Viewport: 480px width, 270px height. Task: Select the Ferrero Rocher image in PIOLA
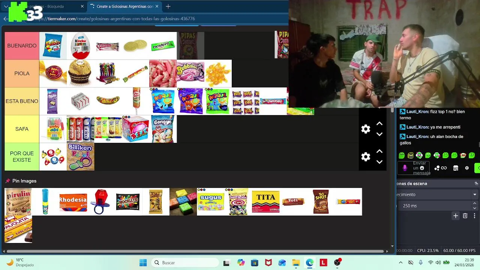[80, 73]
